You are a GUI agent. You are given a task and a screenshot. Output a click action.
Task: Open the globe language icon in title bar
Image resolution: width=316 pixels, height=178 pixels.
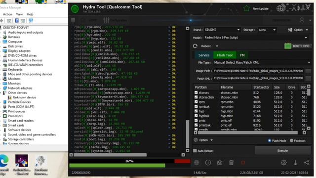click(280, 8)
